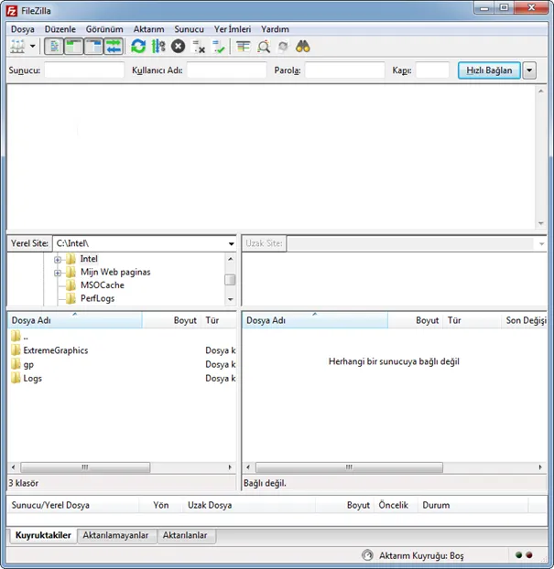Click the green activity indicator light
The height and width of the screenshot is (569, 554).
pos(519,555)
